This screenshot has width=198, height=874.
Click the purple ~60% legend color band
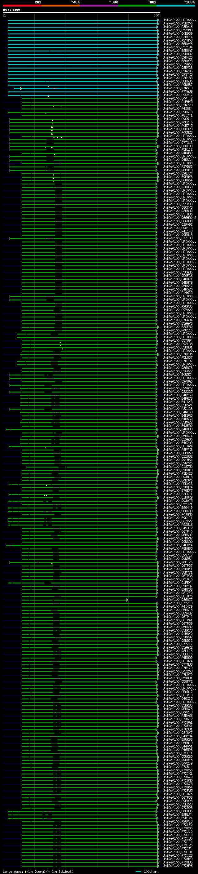click(99, 6)
